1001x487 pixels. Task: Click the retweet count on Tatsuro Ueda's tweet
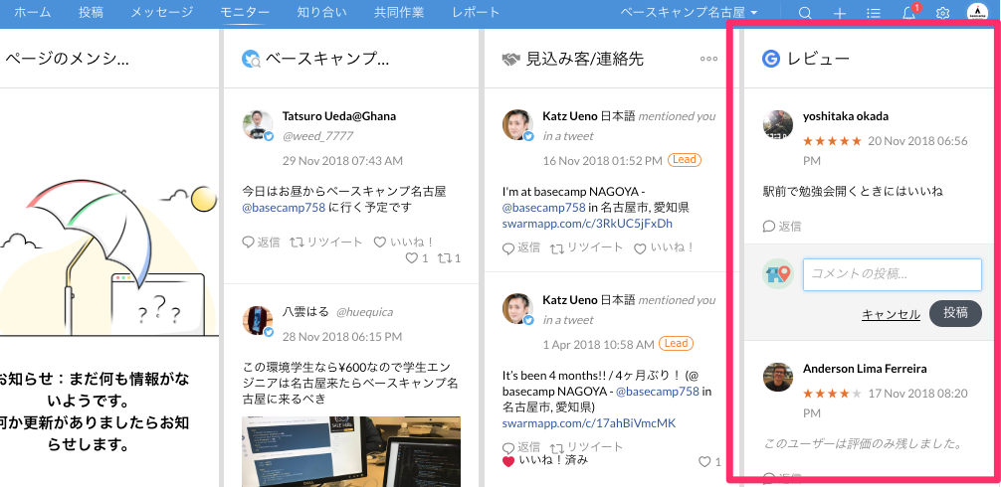pyautogui.click(x=450, y=258)
